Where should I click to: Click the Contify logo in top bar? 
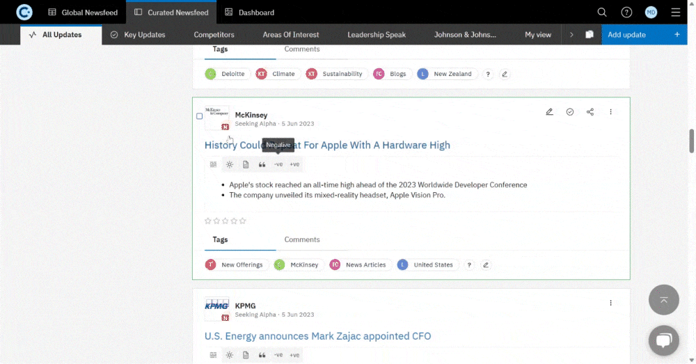[24, 12]
